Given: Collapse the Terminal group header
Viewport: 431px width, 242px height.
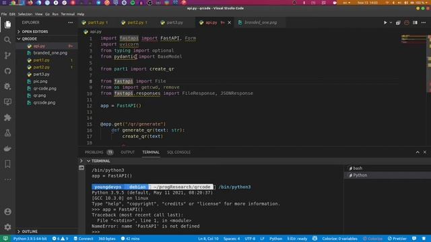Looking at the screenshot, I should click(98, 161).
